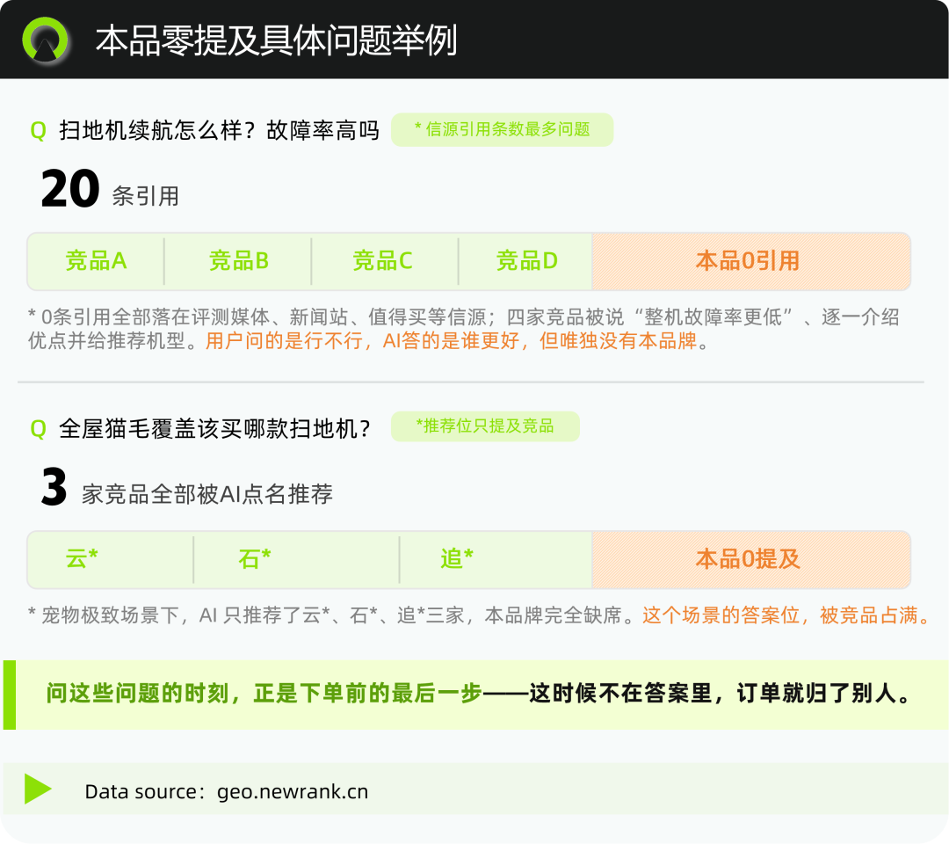Select the 竞品D segment
949x844 pixels.
coord(525,261)
